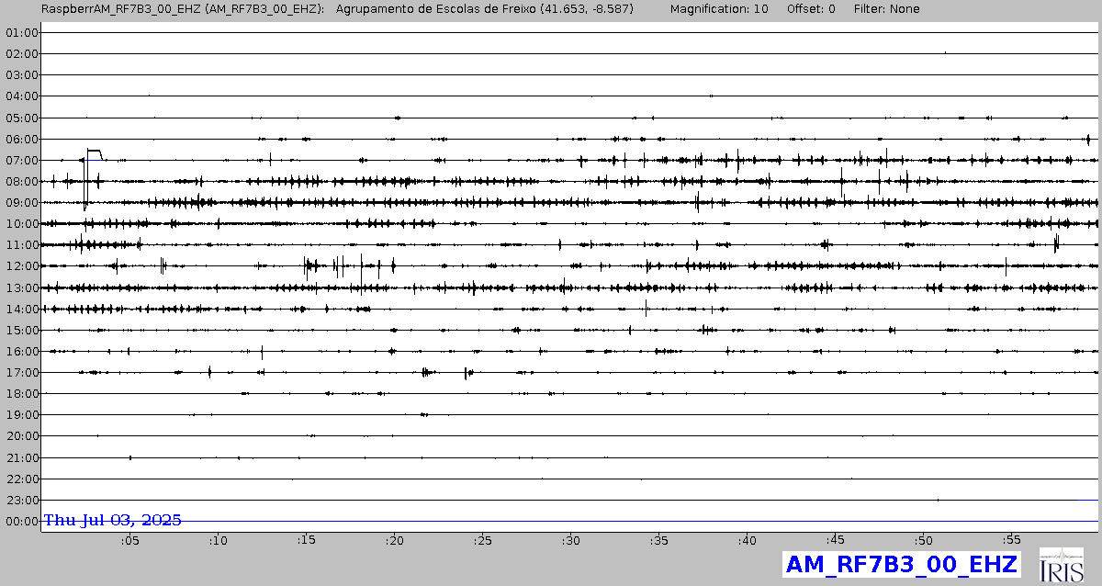The height and width of the screenshot is (586, 1102).
Task: Click the blue segment ending the 23:00 trace
Action: [x=1086, y=500]
